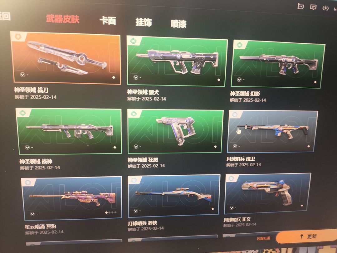The image size is (337, 253).
Task: Click the download arrow icon in the top bar
Action: click(x=325, y=8)
